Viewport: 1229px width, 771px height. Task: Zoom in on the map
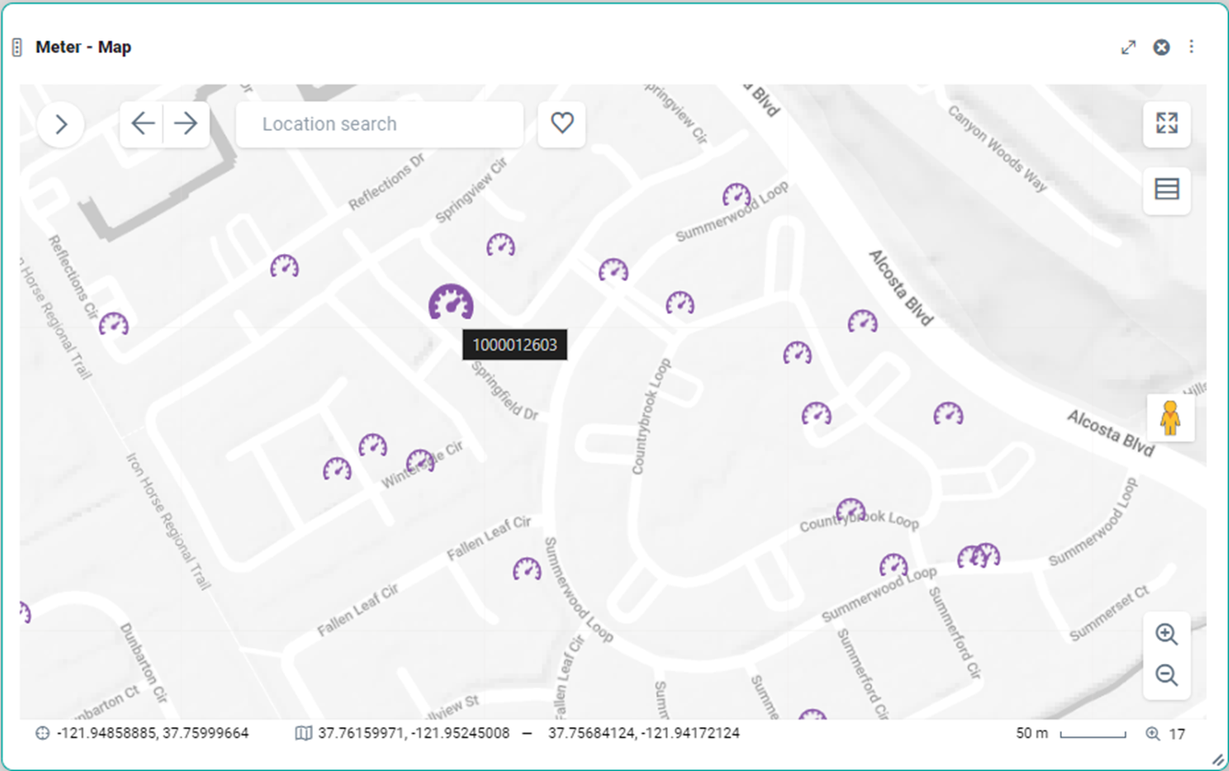[1167, 634]
